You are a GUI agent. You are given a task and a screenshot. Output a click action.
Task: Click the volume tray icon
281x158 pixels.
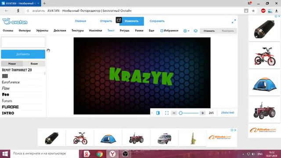pyautogui.click(x=253, y=154)
